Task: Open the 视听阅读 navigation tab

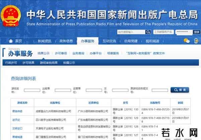Action: pyautogui.click(x=152, y=41)
